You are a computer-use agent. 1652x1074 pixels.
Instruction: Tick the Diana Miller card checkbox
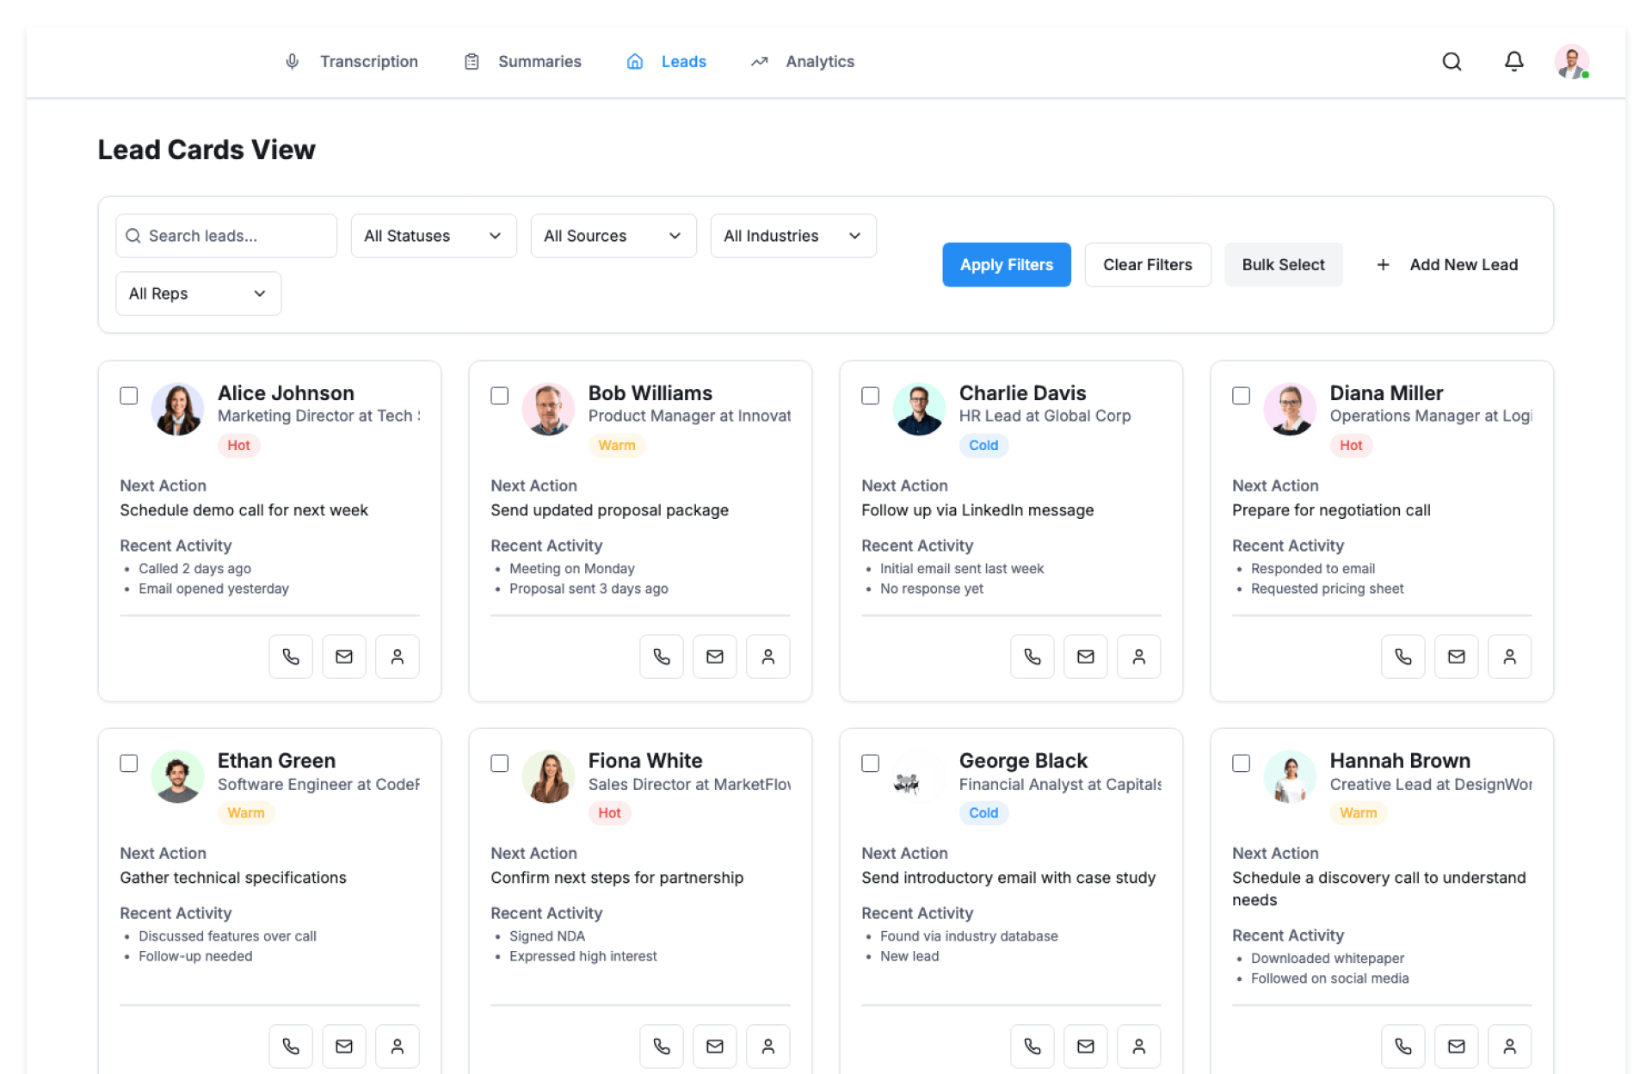point(1241,396)
